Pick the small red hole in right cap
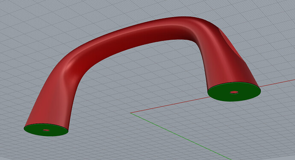Screen dimensions: 295x160 pyautogui.click(x=234, y=92)
